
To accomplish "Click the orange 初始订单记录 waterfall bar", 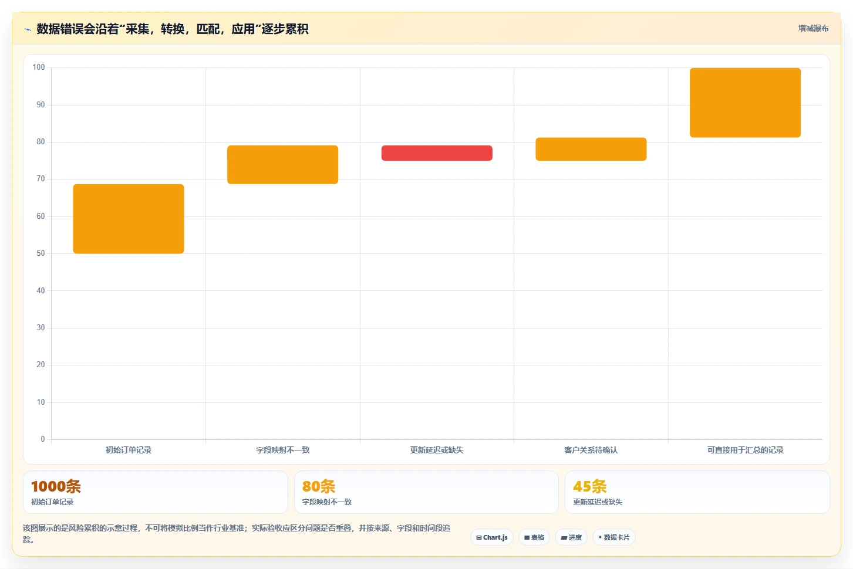I will pos(129,219).
